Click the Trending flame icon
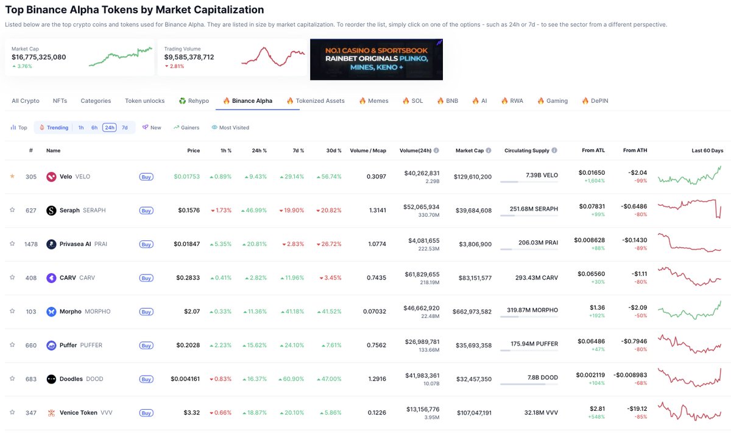This screenshot has width=731, height=434. click(x=42, y=128)
